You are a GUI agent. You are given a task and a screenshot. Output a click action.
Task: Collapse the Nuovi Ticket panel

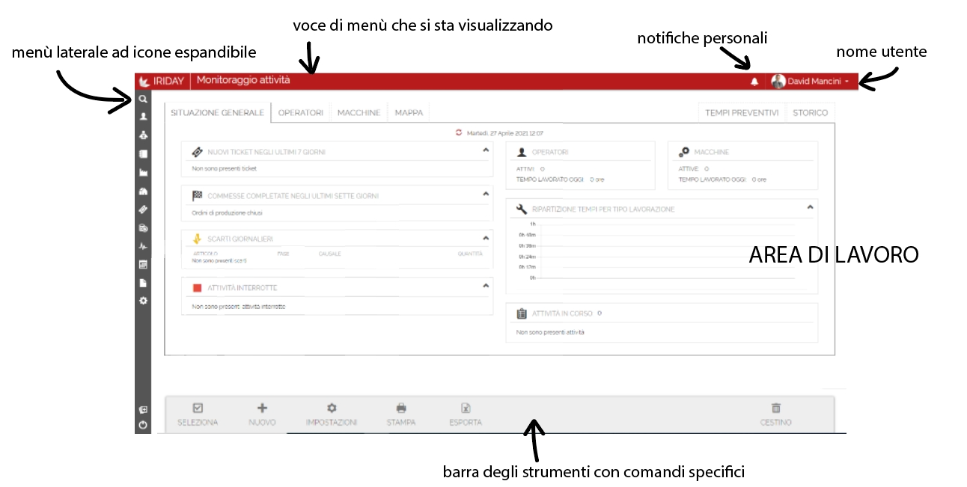pos(486,150)
